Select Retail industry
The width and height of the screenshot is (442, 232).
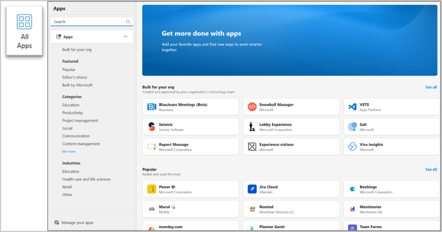click(x=67, y=187)
